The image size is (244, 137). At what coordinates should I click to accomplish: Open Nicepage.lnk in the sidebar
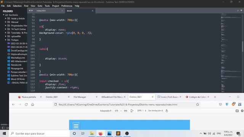[x=17, y=68]
